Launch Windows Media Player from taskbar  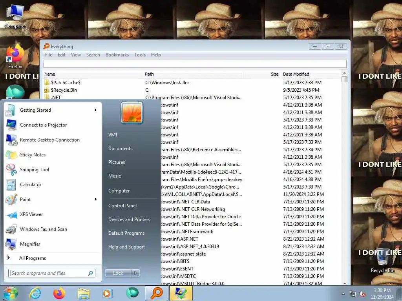point(107,293)
